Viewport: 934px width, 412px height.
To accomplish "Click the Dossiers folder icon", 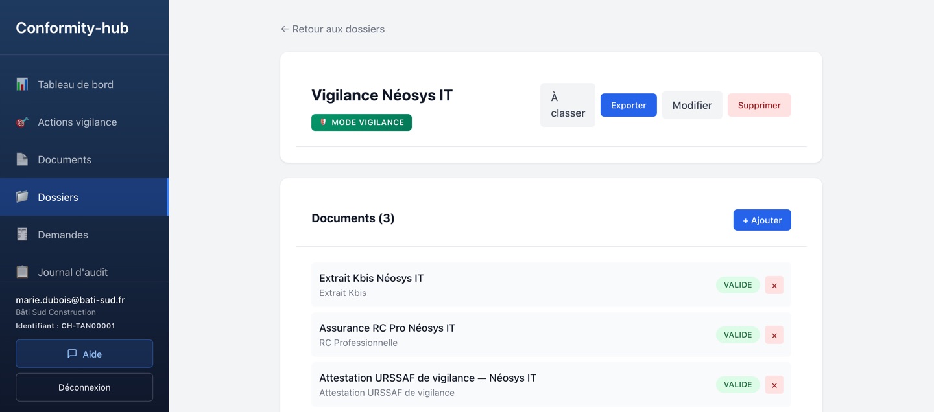I will tap(22, 197).
